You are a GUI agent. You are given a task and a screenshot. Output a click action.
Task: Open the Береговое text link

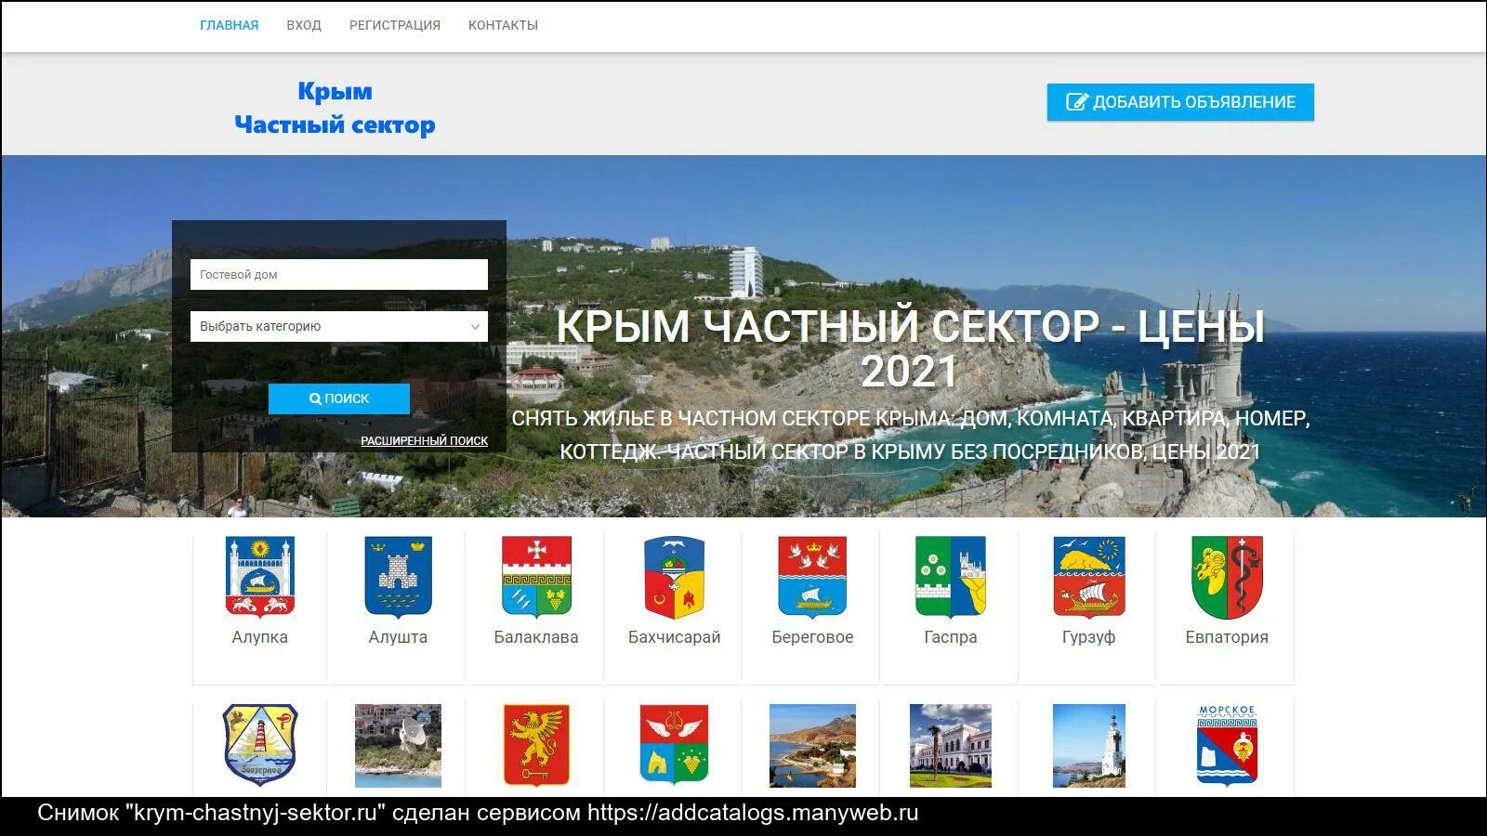[812, 637]
